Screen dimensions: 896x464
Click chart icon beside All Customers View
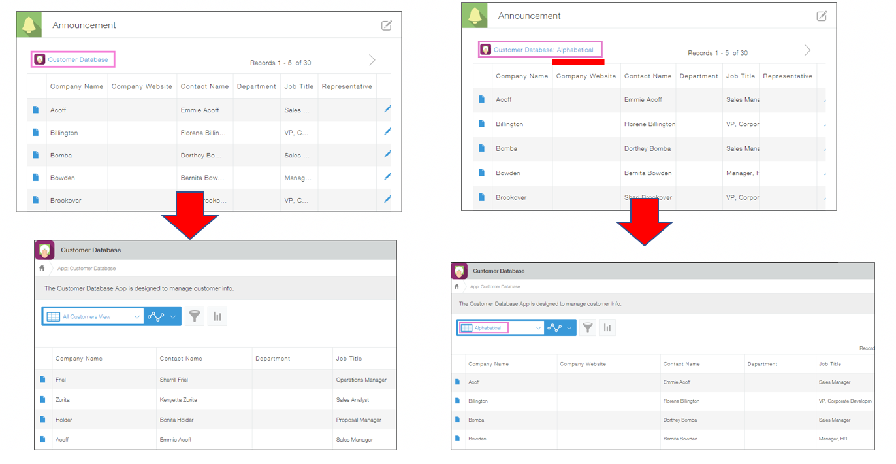click(217, 316)
